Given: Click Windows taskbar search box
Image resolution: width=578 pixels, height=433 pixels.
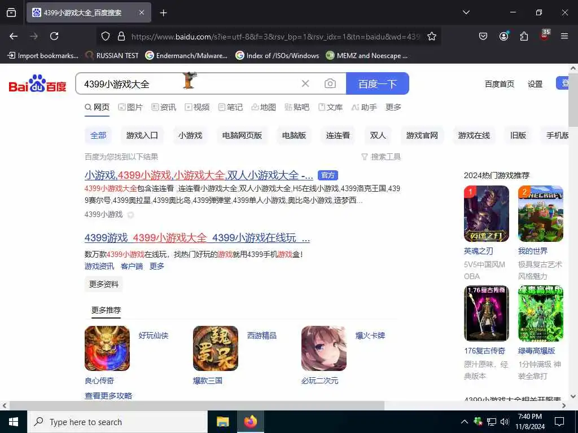Looking at the screenshot, I should coord(117,422).
